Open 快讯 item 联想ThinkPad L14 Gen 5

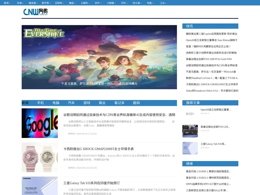212,78
